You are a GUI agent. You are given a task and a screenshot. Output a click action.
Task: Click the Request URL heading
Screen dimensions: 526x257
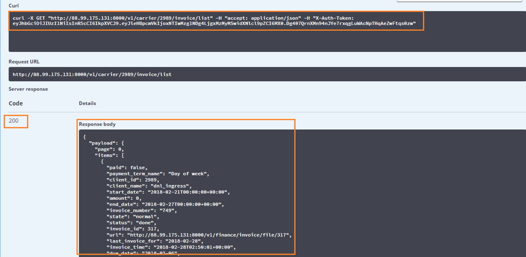pos(24,62)
